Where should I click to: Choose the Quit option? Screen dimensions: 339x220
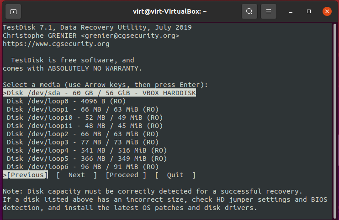click(x=175, y=175)
